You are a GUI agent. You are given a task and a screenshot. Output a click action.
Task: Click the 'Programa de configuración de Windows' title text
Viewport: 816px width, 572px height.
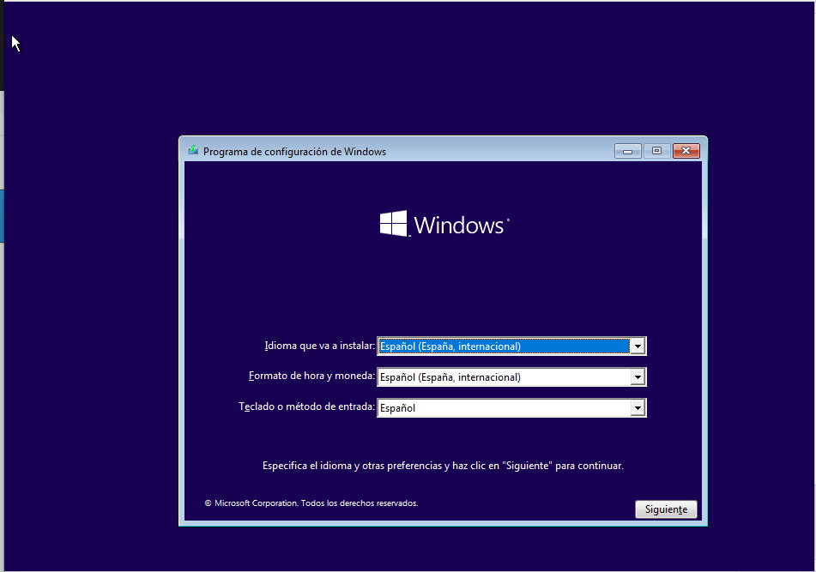pos(294,152)
